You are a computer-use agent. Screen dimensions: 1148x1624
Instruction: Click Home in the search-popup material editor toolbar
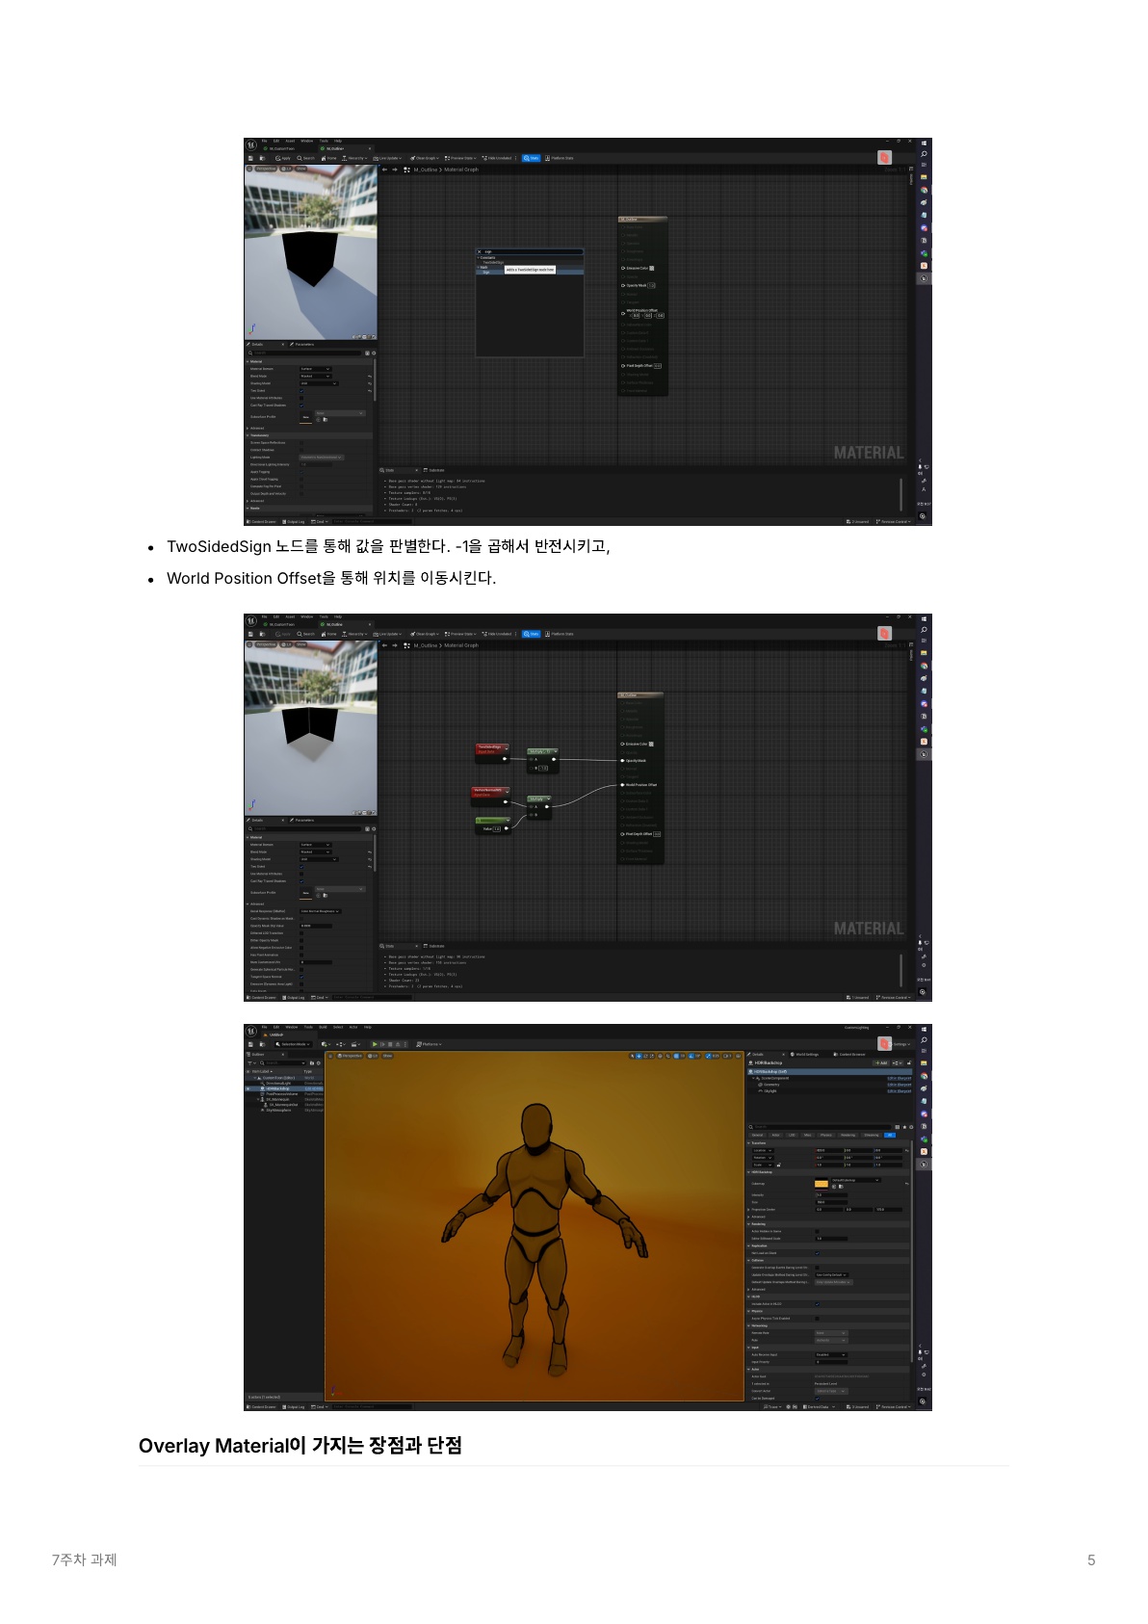[328, 158]
